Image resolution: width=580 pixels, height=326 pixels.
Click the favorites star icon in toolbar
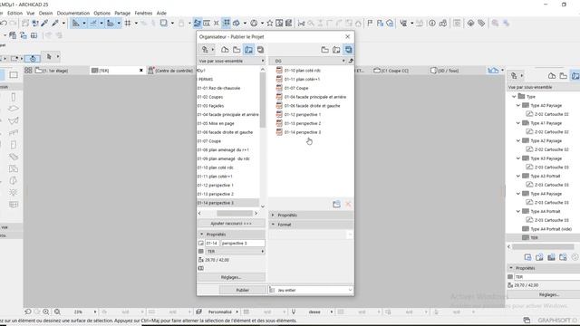pyautogui.click(x=270, y=24)
